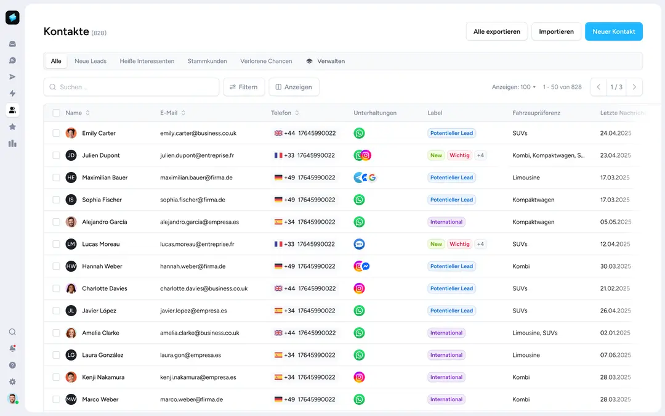Switch to the Heiße Interessenten tab
The width and height of the screenshot is (665, 416).
(x=147, y=61)
